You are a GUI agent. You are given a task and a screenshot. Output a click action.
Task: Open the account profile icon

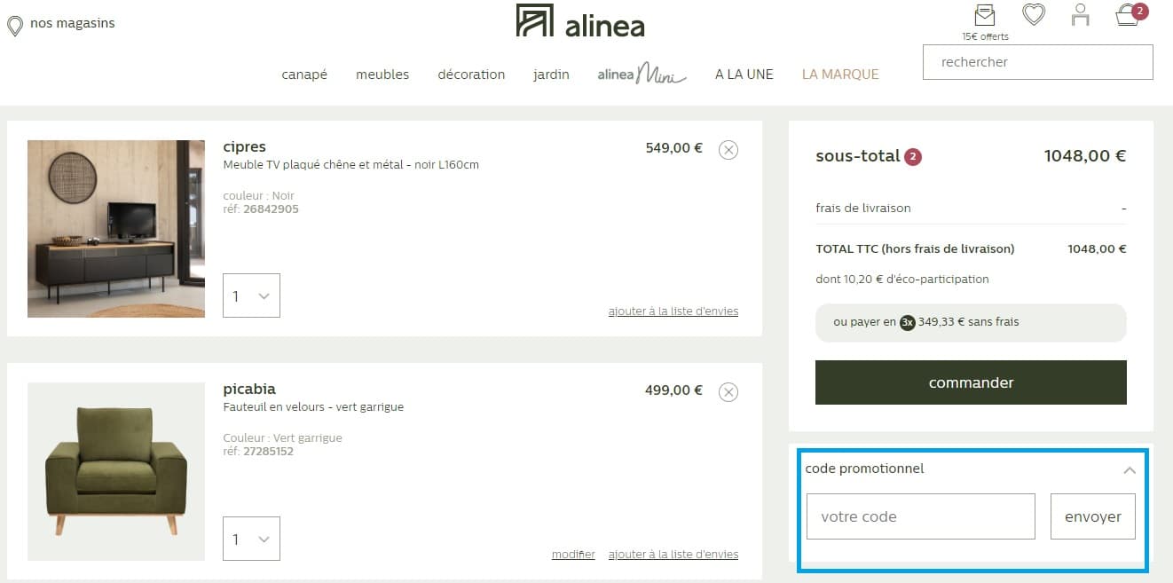tap(1080, 15)
